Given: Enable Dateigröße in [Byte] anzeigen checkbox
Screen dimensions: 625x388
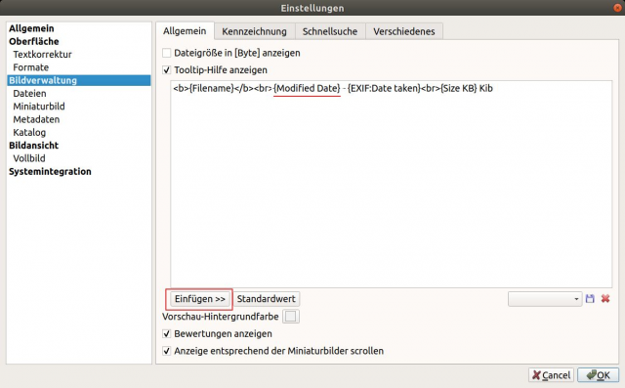Looking at the screenshot, I should (167, 53).
